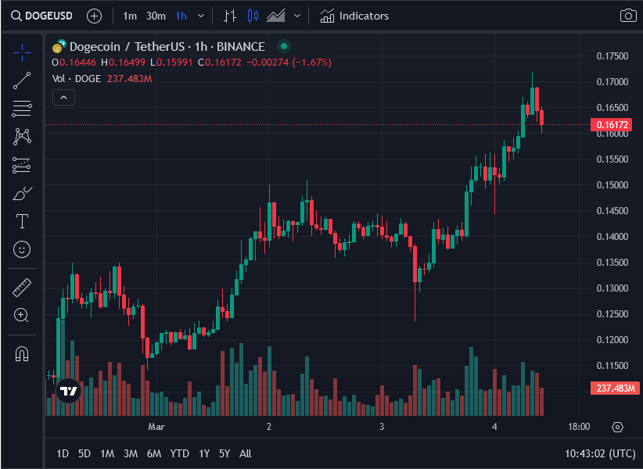The image size is (643, 469).
Task: Set date range to 5D
Action: click(84, 453)
